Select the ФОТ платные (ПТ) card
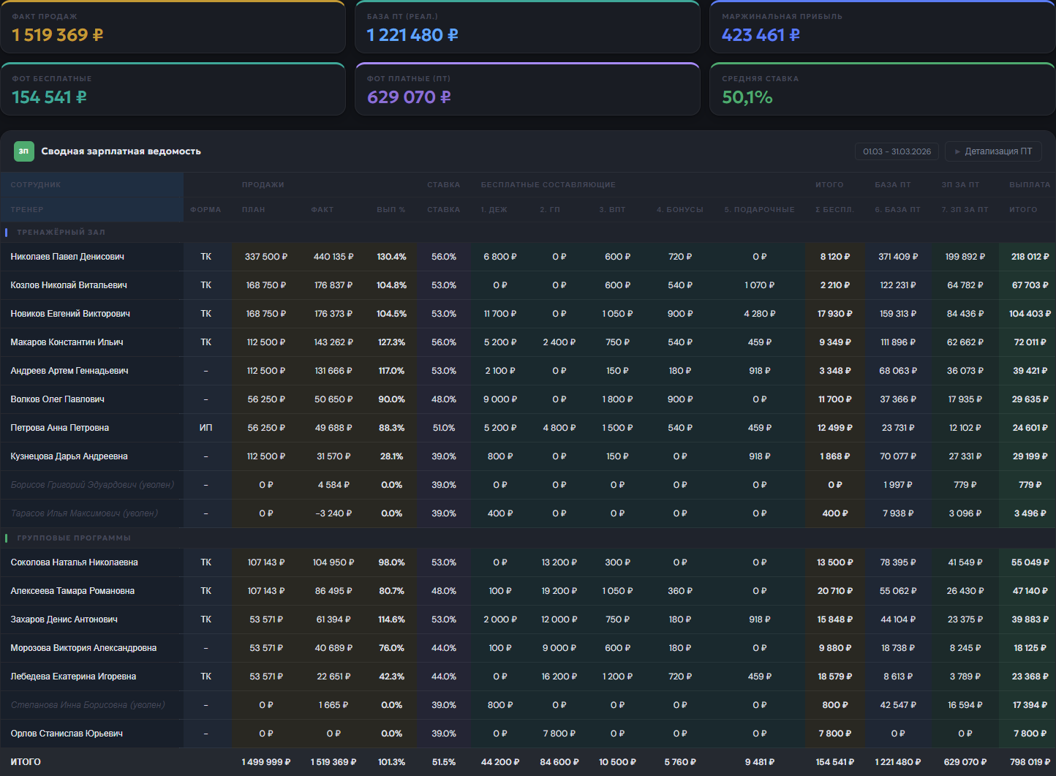The height and width of the screenshot is (776, 1056). (527, 89)
